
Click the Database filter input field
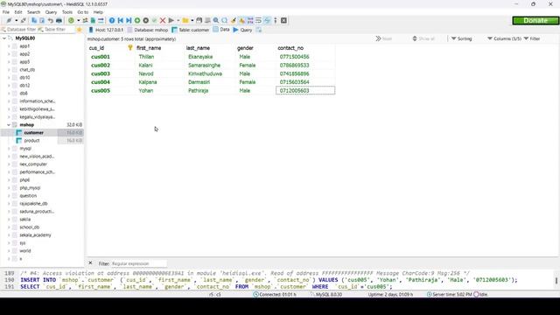18,30
